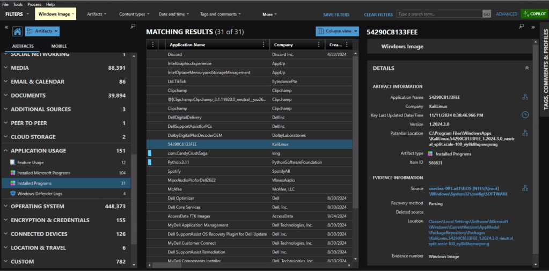Toggle the tag marker on the Python.3.11 row
Viewport: 549px width, 271px height.
[x=150, y=162]
